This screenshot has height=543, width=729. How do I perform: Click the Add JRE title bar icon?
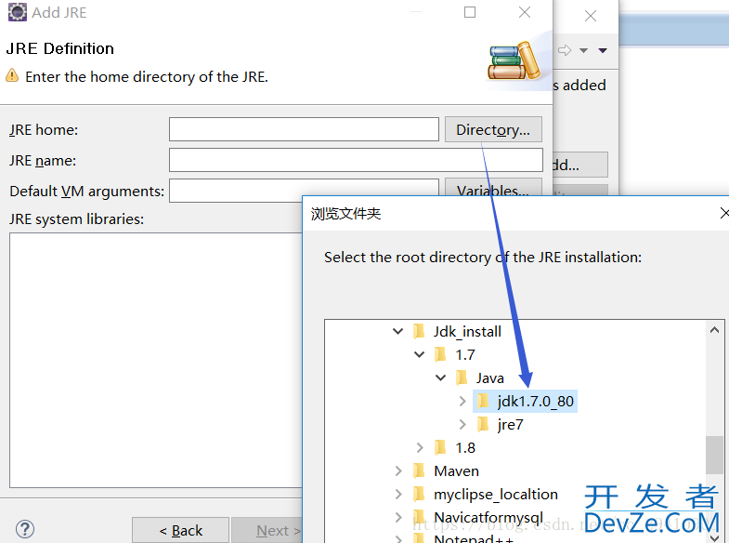click(18, 12)
